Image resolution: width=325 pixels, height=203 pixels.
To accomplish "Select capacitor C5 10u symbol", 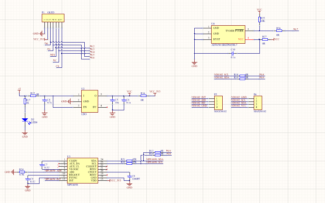I will pos(112,100).
